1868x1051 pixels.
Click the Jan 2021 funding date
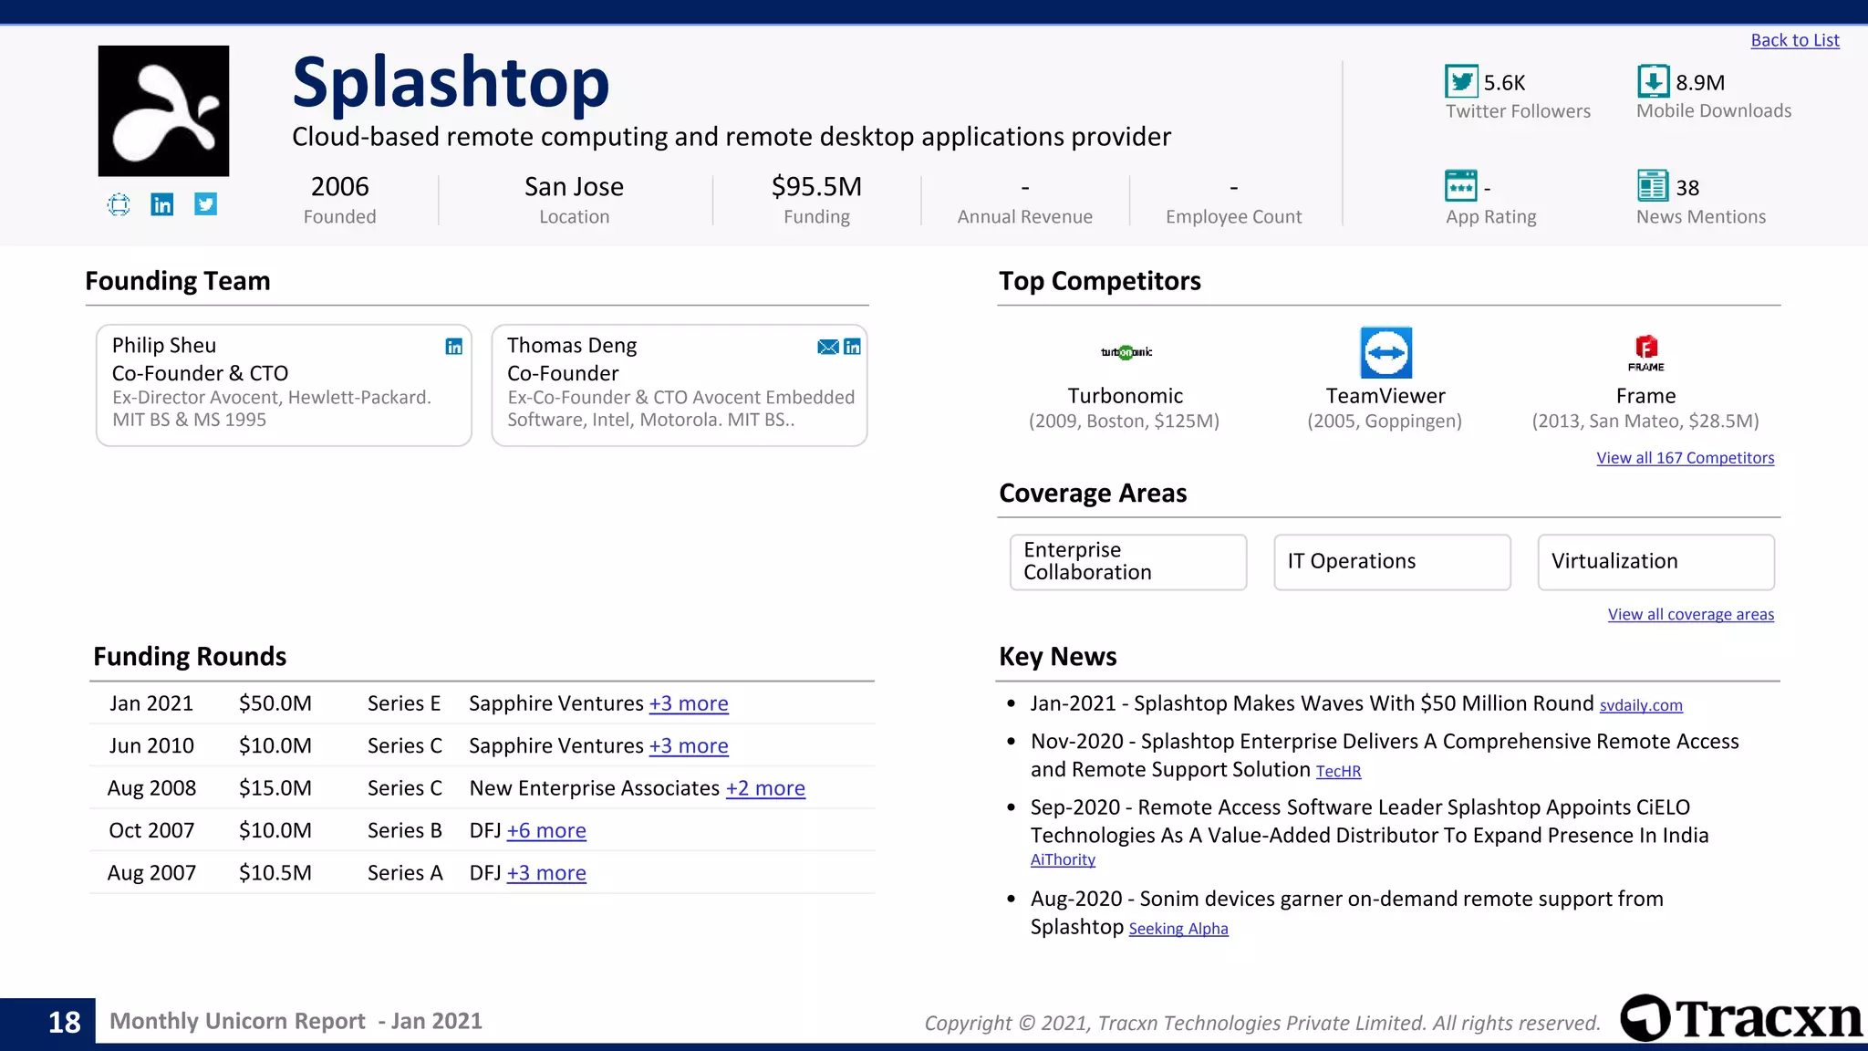[x=151, y=703]
